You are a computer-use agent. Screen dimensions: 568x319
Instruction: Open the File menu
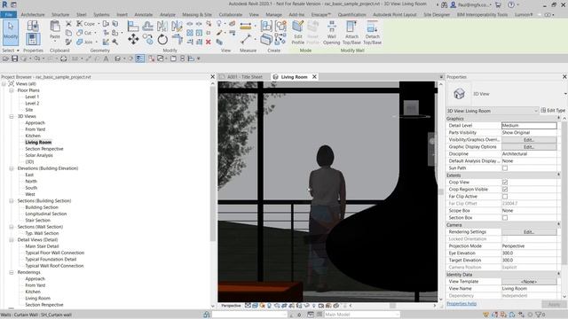pos(8,15)
